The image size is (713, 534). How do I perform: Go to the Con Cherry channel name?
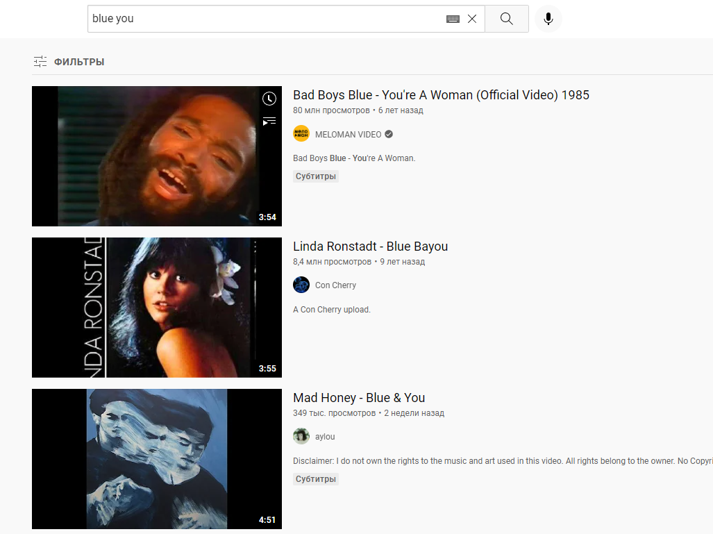pyautogui.click(x=335, y=285)
